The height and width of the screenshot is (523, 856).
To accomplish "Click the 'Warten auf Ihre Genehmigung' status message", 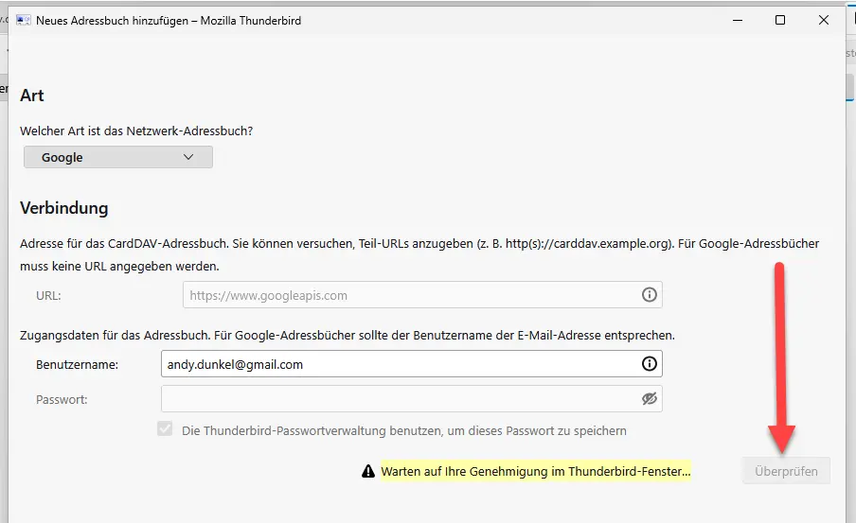I will 535,471.
